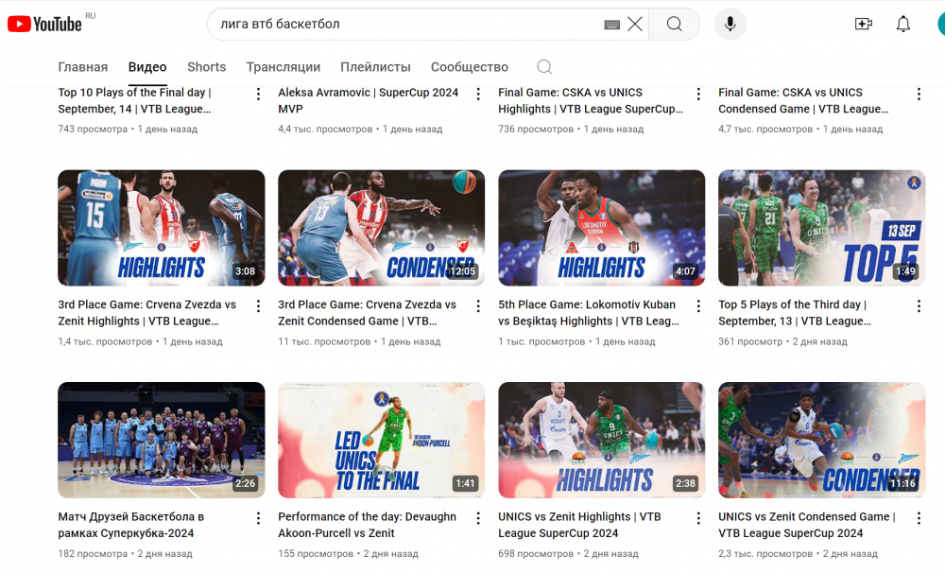
Task: Open notifications bell icon
Action: pos(903,25)
